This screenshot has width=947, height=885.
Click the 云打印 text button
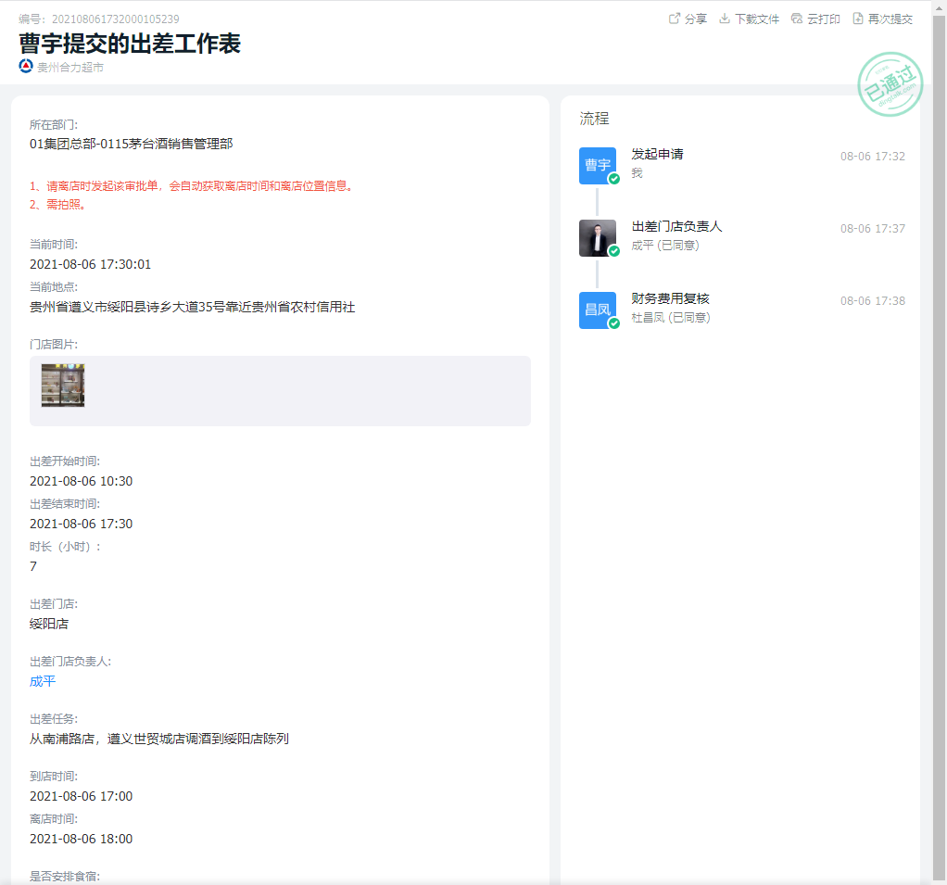(x=824, y=19)
